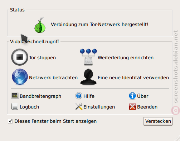Click the Beenden text label
180x141 pixels.
click(147, 107)
